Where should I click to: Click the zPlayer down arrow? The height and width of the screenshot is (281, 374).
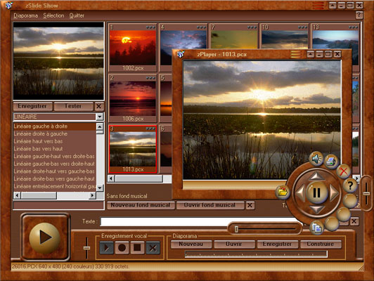[316, 209]
